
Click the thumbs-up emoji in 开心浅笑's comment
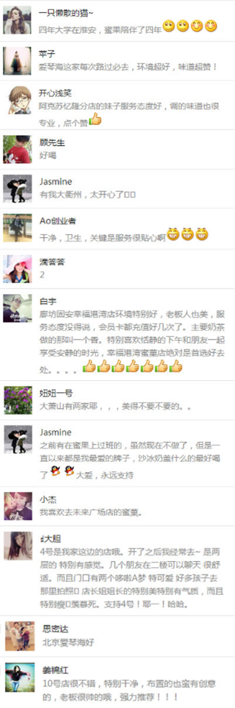[95, 120]
